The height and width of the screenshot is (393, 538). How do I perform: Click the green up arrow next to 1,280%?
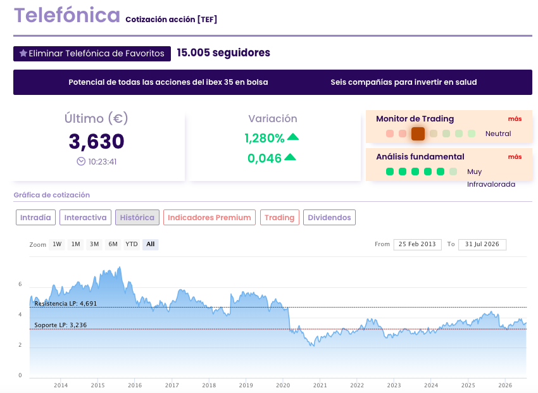pyautogui.click(x=293, y=137)
